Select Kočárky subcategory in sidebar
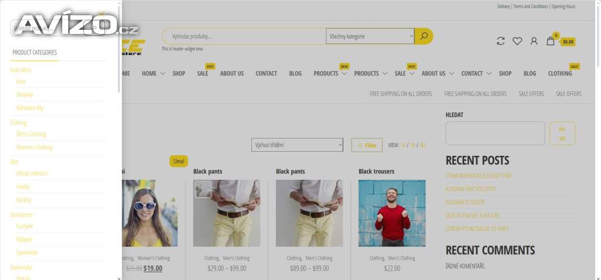This screenshot has height=280, width=601. 23,200
